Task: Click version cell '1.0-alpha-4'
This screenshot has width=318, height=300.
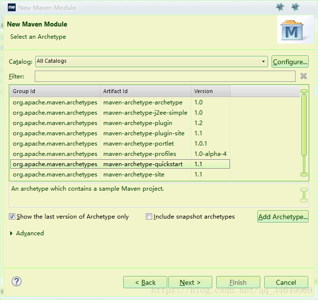Action: click(x=210, y=154)
